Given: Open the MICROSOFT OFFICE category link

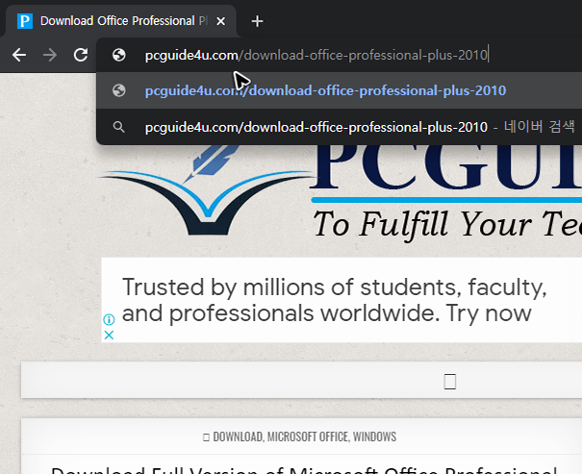Looking at the screenshot, I should [308, 437].
